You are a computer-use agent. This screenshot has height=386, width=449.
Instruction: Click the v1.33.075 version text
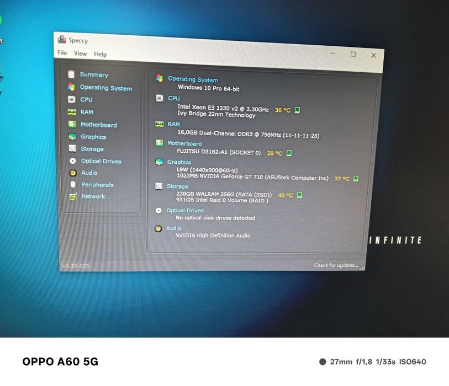point(76,266)
